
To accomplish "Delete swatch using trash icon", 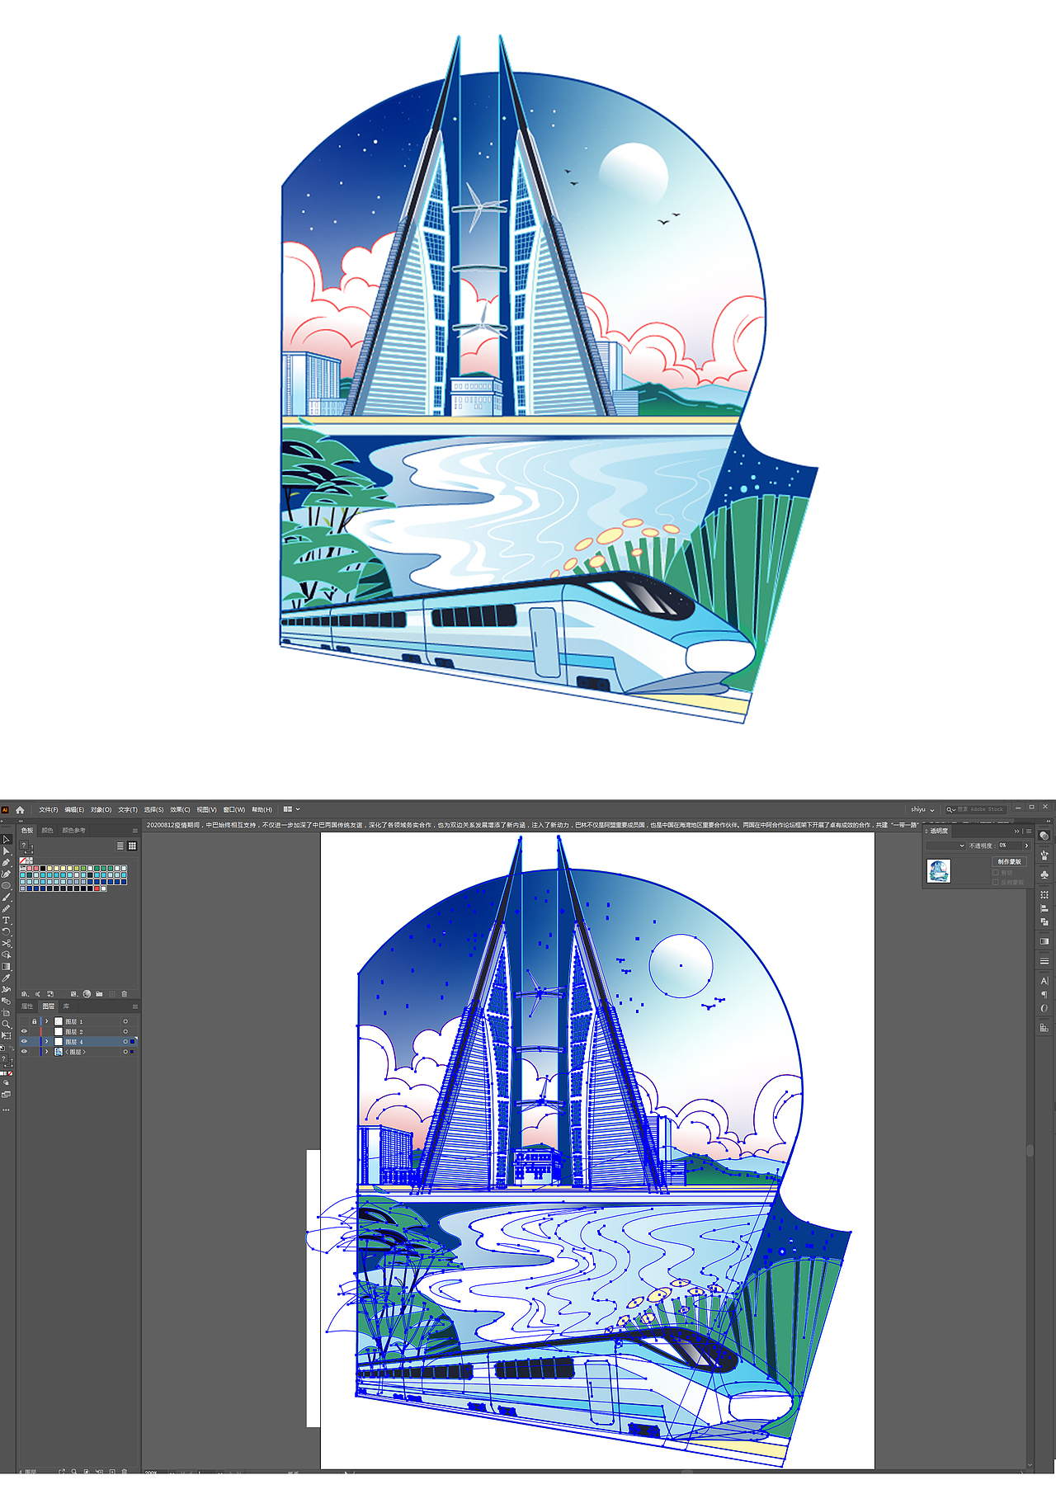I will 125,994.
